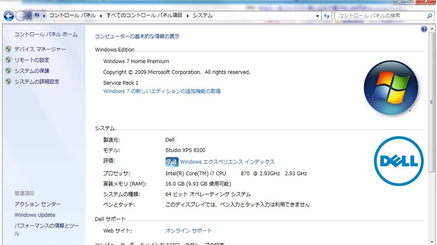Open パフォーマンスの情報とツール link
The height and width of the screenshot is (245, 437).
click(x=47, y=229)
